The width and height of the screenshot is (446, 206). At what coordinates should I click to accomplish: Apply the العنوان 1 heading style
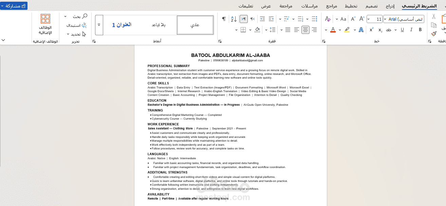pyautogui.click(x=122, y=25)
